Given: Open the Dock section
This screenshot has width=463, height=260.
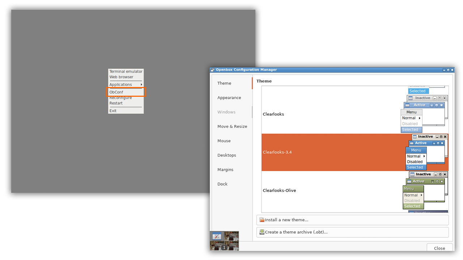Looking at the screenshot, I should click(232, 184).
